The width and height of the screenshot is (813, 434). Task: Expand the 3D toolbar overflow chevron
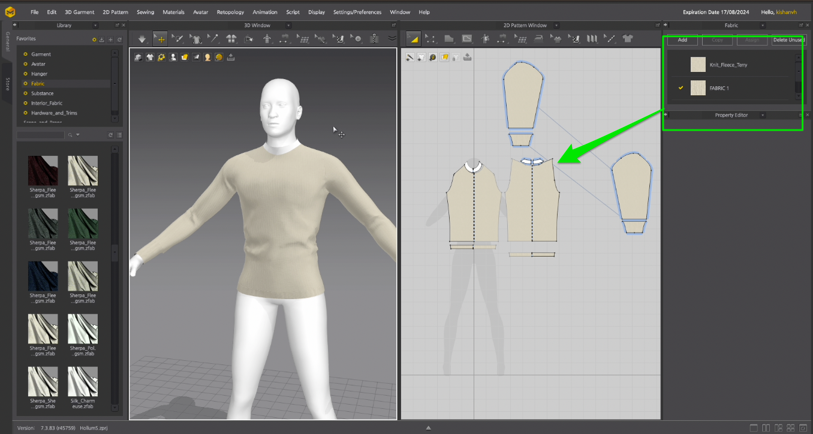[x=392, y=38]
